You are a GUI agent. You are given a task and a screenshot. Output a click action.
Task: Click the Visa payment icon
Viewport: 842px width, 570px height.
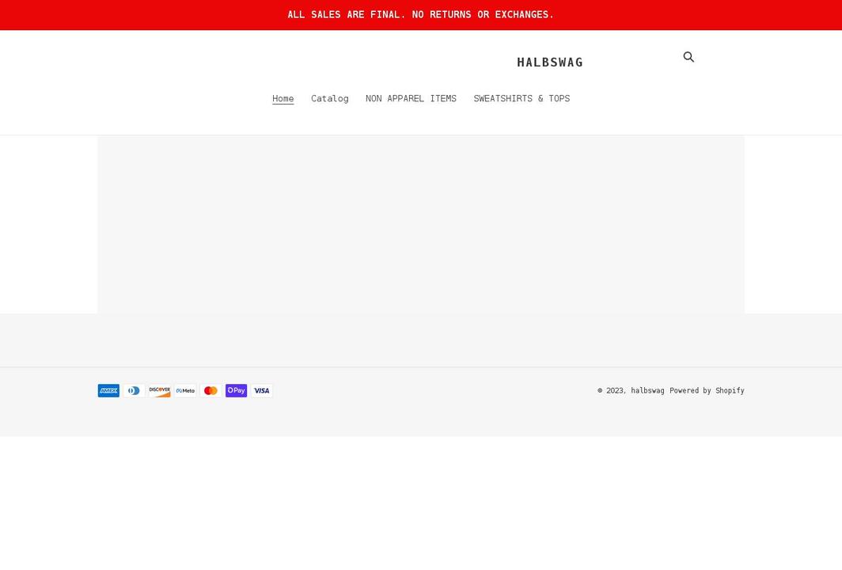[261, 390]
